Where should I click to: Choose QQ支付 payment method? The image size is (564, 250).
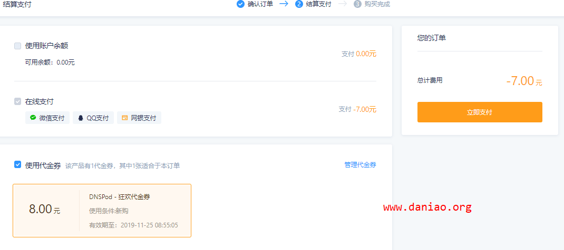[x=93, y=118]
